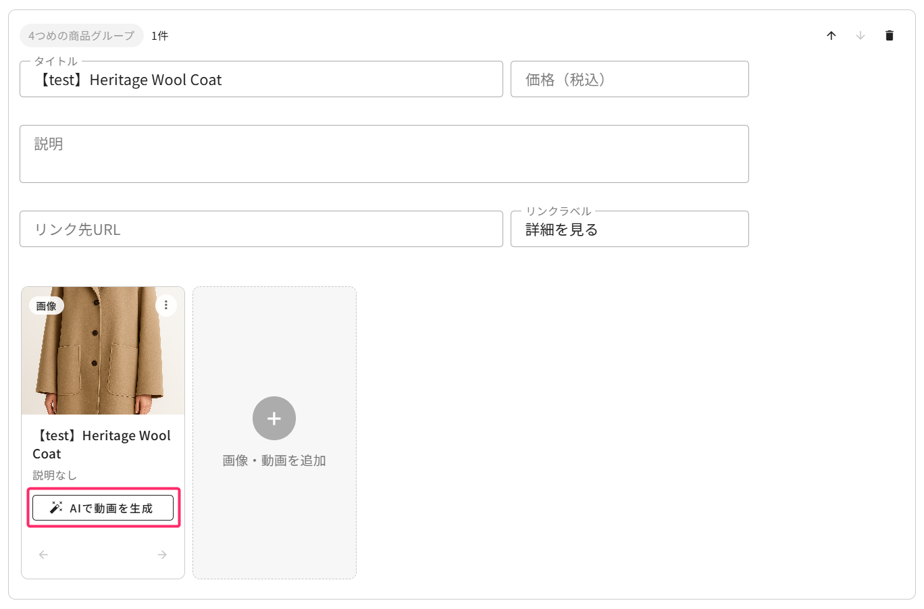Click the リンクラベル field showing 詳細を見る
Image resolution: width=924 pixels, height=609 pixels.
[x=629, y=230]
